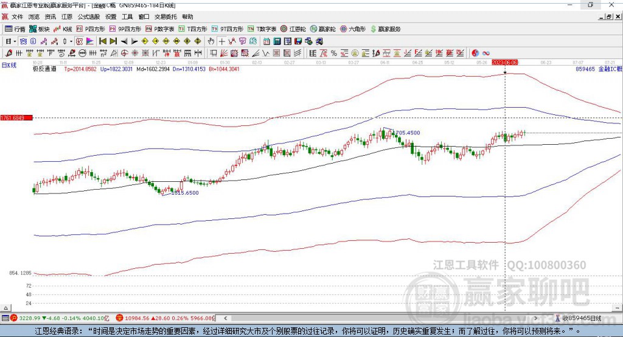Toggle the 极反通道 indicator icon
The width and height of the screenshot is (623, 337).
(x=80, y=41)
